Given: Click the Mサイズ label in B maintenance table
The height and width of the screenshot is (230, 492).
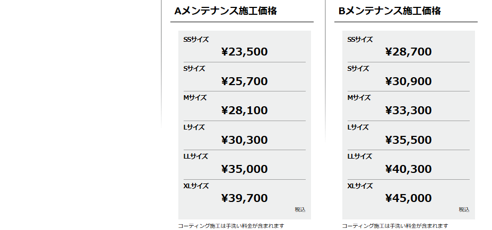Looking at the screenshot, I should (x=359, y=98).
